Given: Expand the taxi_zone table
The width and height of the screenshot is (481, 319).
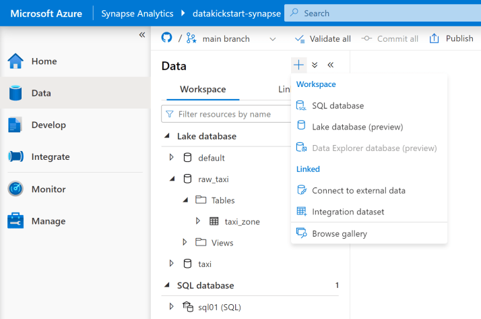Looking at the screenshot, I should (198, 221).
